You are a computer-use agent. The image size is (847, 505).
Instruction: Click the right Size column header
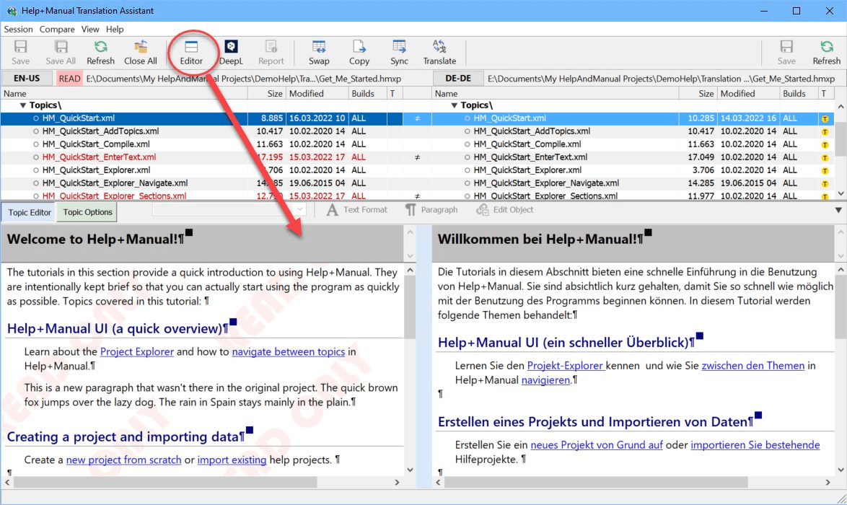[698, 94]
